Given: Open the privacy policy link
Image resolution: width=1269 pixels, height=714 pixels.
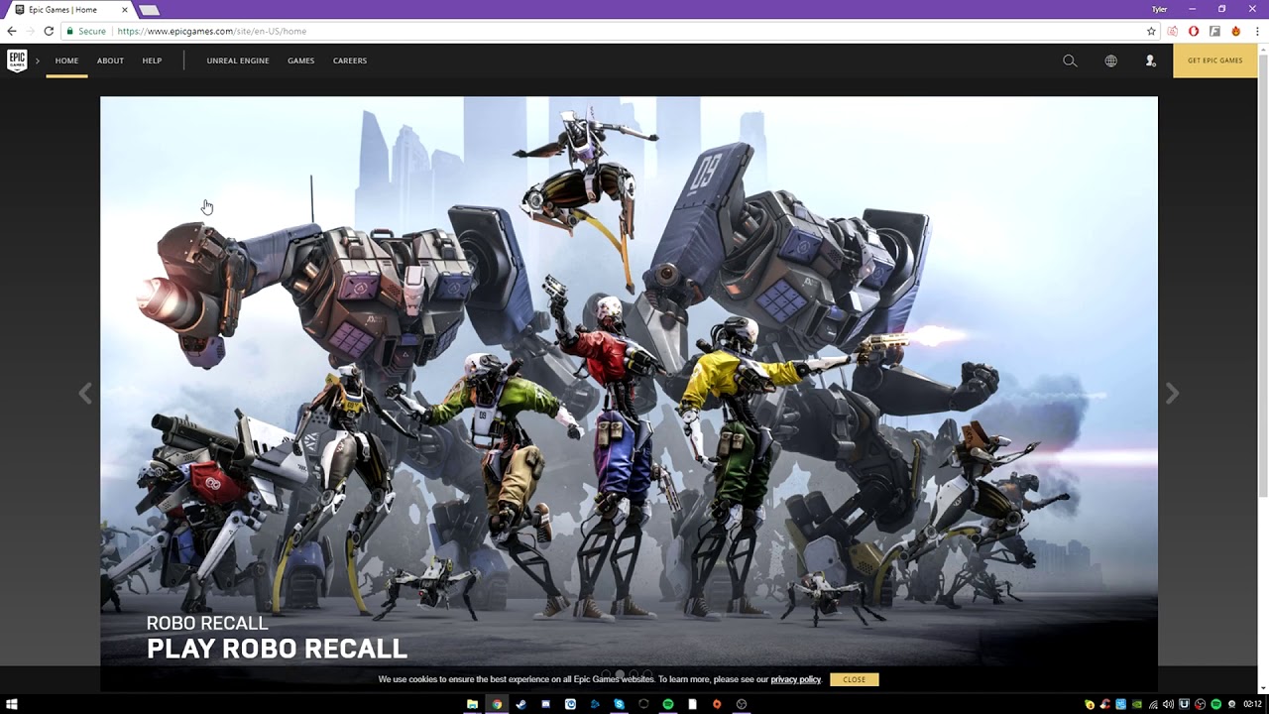Looking at the screenshot, I should pos(796,679).
